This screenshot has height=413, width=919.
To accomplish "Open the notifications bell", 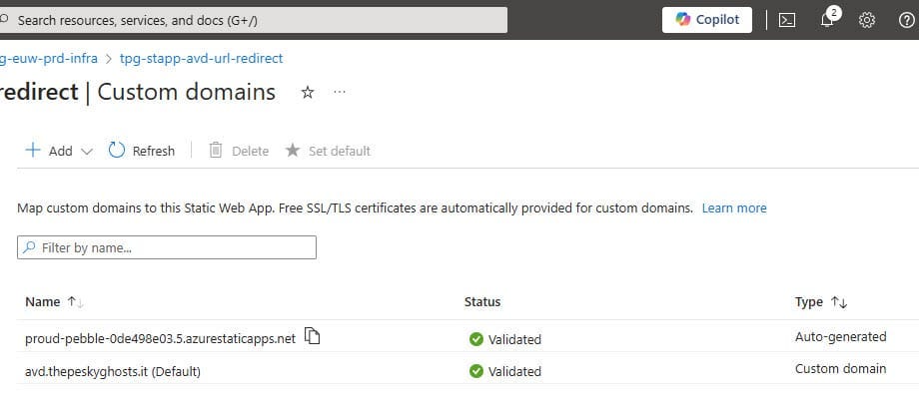I will [x=828, y=19].
